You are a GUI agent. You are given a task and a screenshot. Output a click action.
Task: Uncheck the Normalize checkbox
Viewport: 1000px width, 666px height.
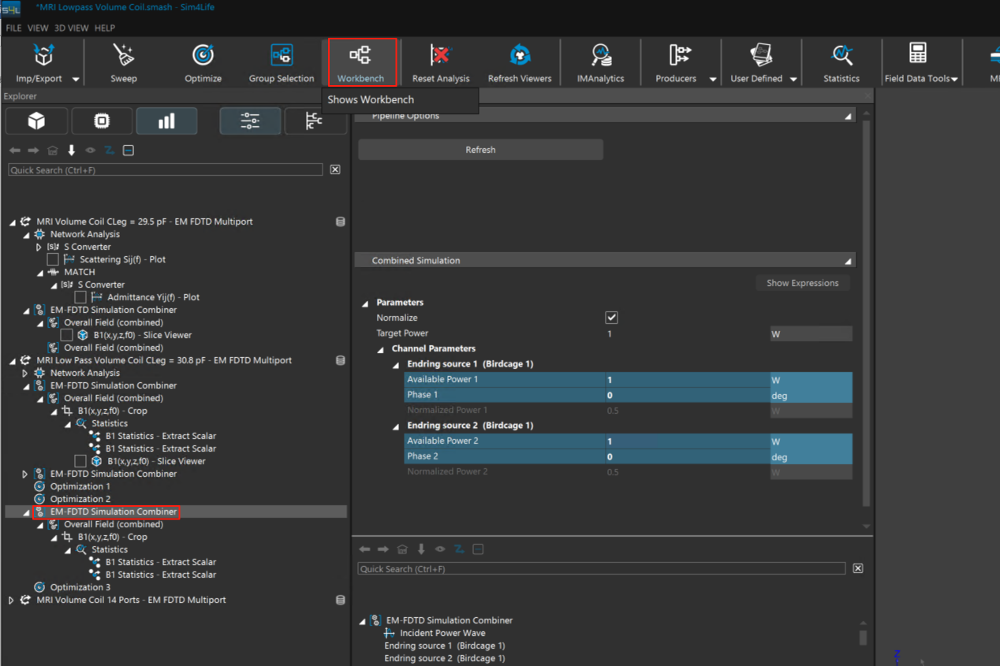pos(611,318)
